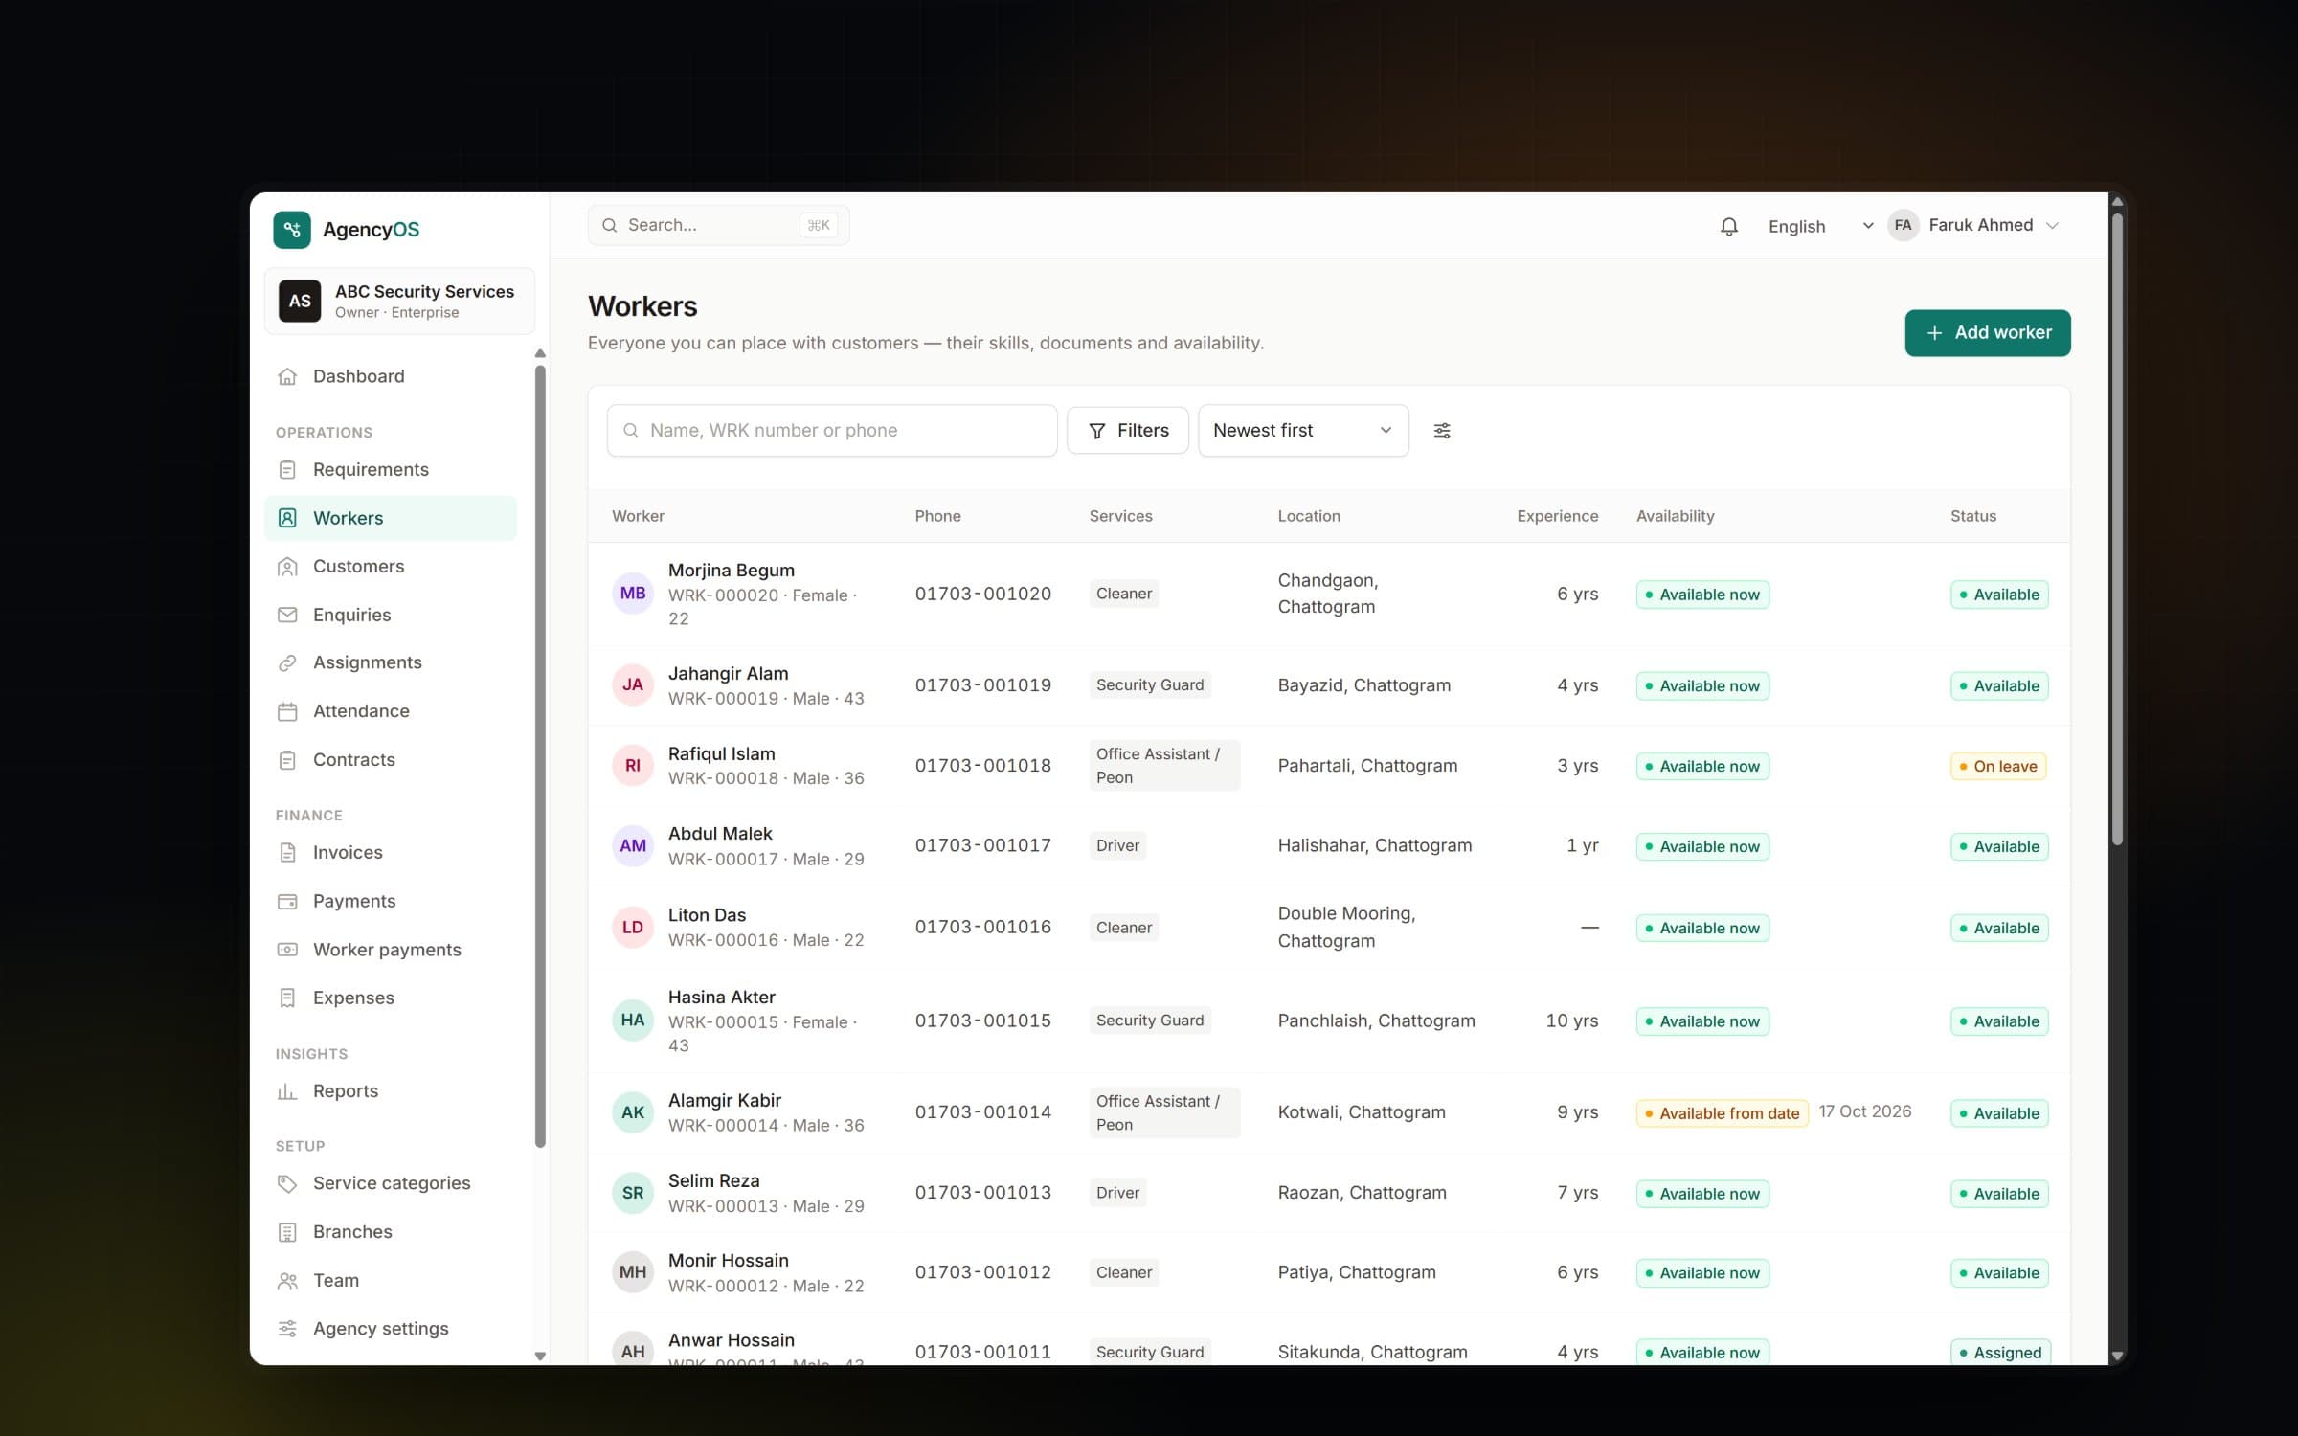Screen dimensions: 2298x1436
Task: Click the Branches building icon
Action: (287, 1232)
